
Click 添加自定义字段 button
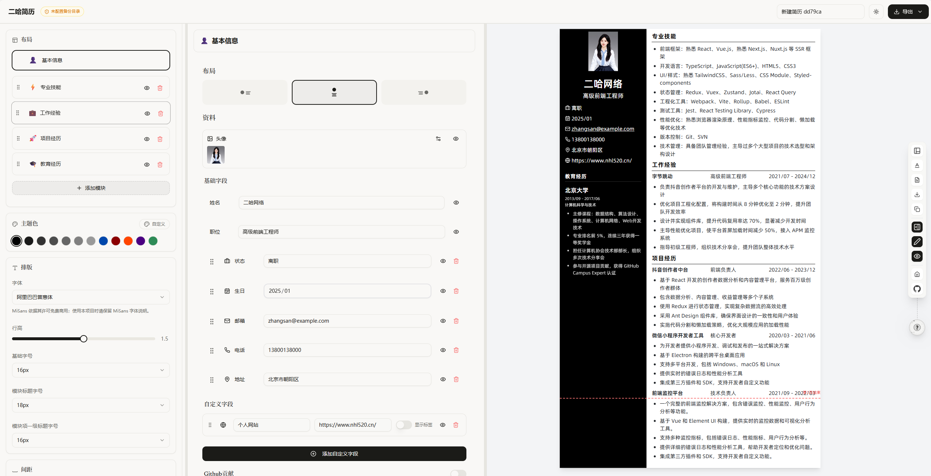pos(334,454)
